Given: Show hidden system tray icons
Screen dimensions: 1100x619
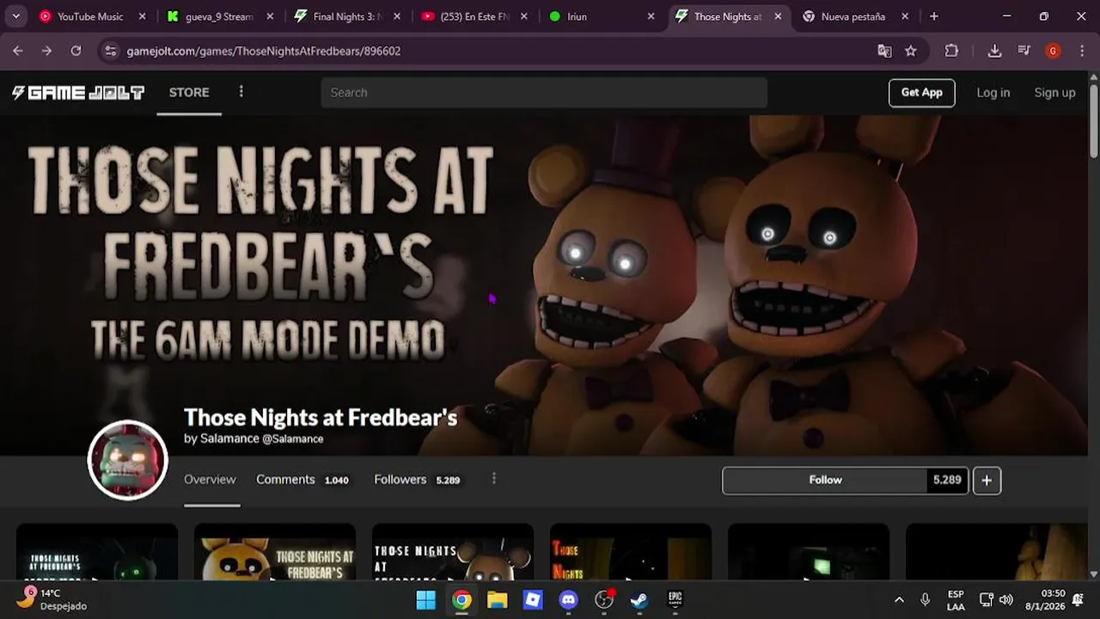Looking at the screenshot, I should click(x=899, y=600).
